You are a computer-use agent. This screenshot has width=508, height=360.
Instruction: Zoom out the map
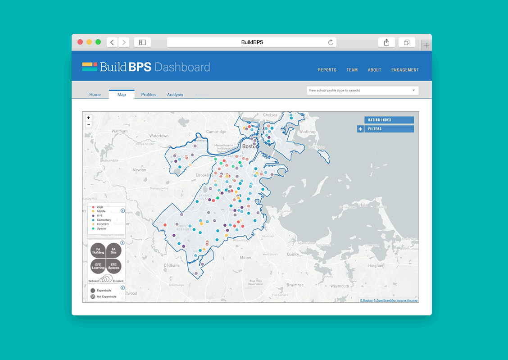point(88,124)
